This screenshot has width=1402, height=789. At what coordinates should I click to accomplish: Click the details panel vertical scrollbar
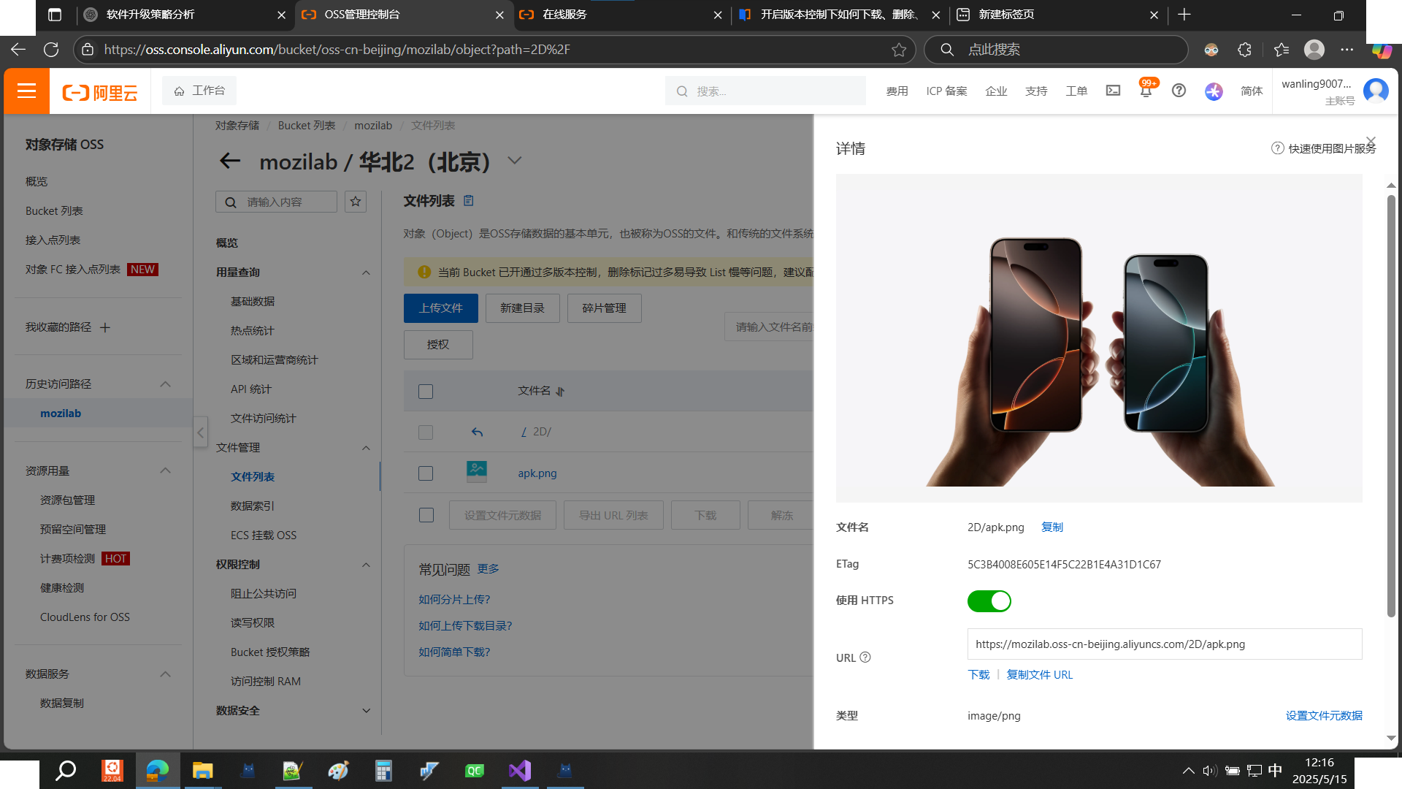pyautogui.click(x=1391, y=405)
